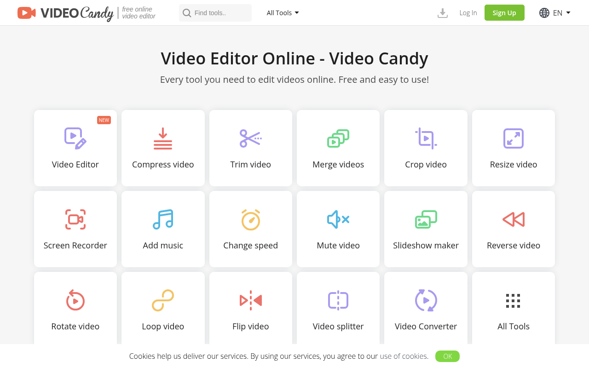The image size is (589, 368).
Task: Open the Screen Recorder icon
Action: pos(75,219)
